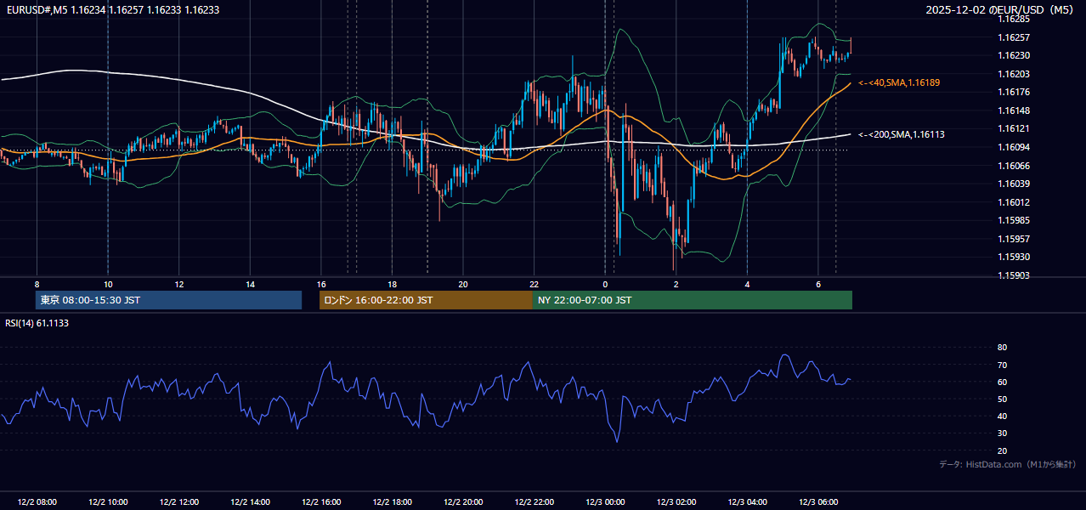The image size is (1086, 510).
Task: Click RSI scale value 80
Action: coord(1003,348)
